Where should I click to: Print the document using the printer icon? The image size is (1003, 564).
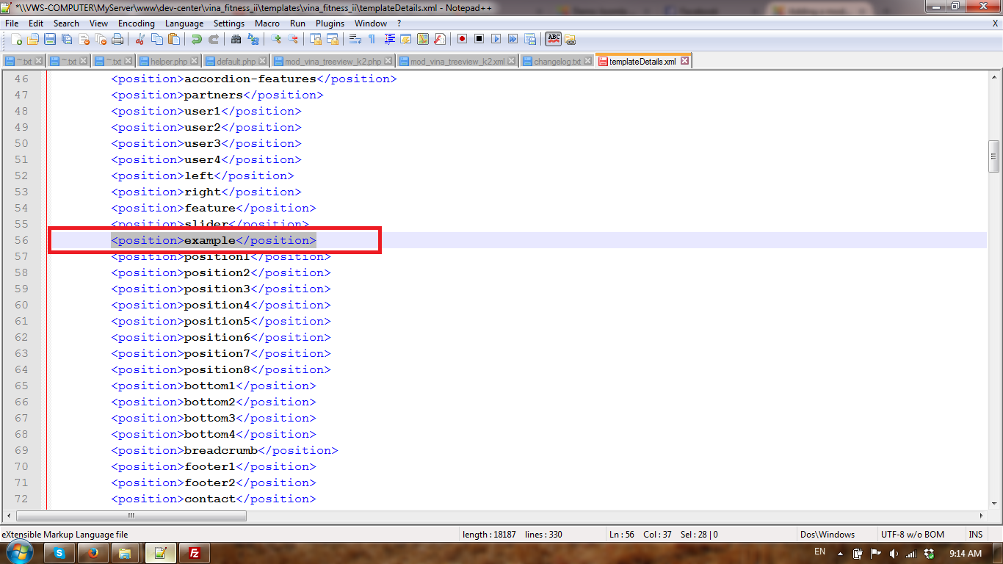[x=117, y=39]
